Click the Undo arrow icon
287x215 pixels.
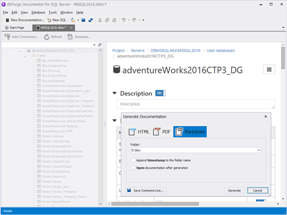(x=124, y=20)
